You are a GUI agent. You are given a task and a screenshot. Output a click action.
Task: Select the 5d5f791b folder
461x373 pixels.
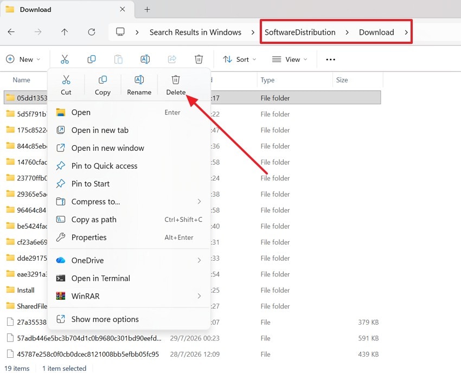27,114
